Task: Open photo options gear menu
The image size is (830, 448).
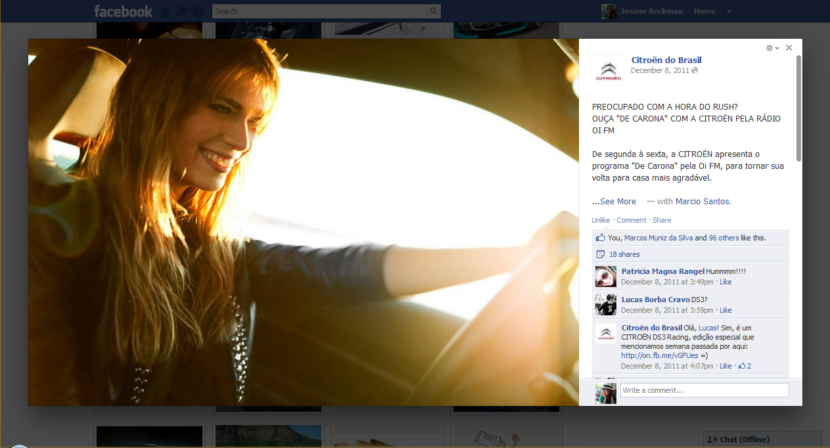Action: pos(772,48)
